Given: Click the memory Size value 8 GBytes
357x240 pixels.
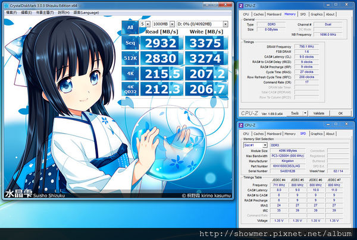Looking at the screenshot, I should coord(271,29).
